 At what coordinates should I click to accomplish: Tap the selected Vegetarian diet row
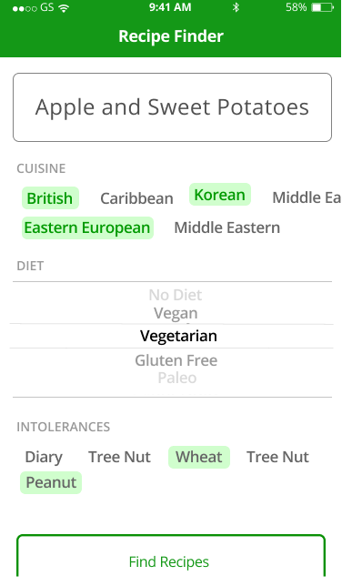172,336
